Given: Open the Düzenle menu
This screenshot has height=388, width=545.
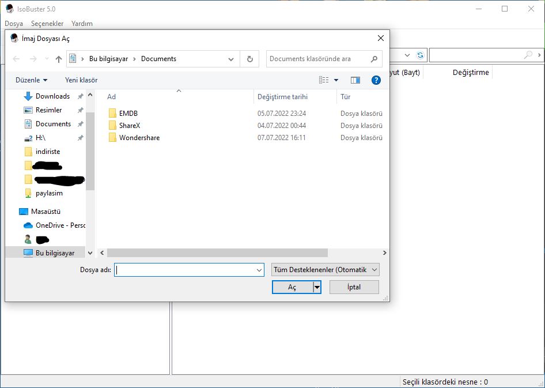Looking at the screenshot, I should 31,80.
